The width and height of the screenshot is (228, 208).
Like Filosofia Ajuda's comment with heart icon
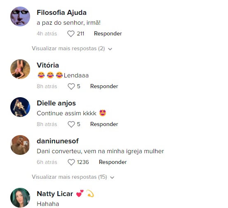pos(71,34)
